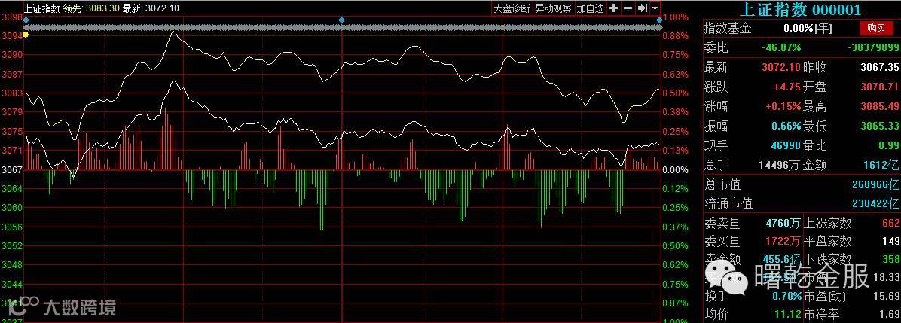Click the 市净率 value 1.69
Image resolution: width=901 pixels, height=323 pixels.
(890, 315)
